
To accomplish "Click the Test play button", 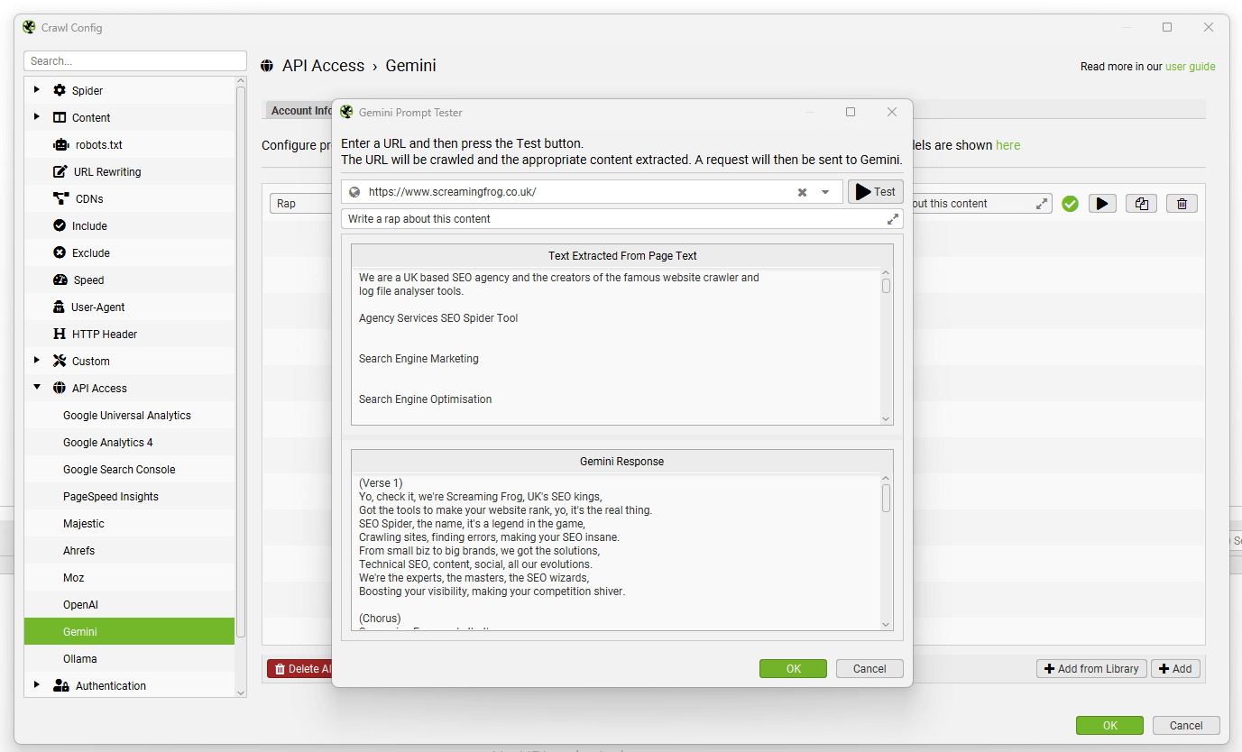I will [x=875, y=191].
